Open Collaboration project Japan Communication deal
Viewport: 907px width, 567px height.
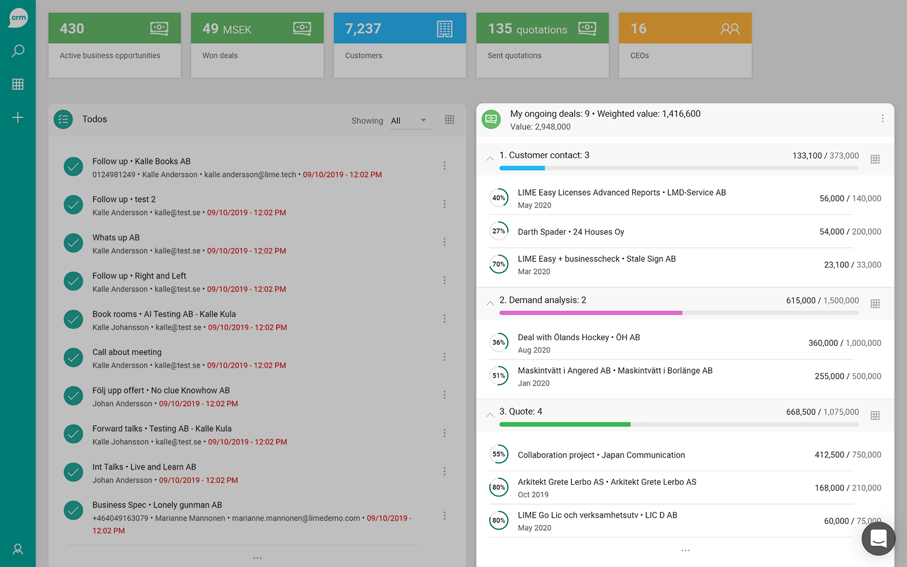coord(685,455)
